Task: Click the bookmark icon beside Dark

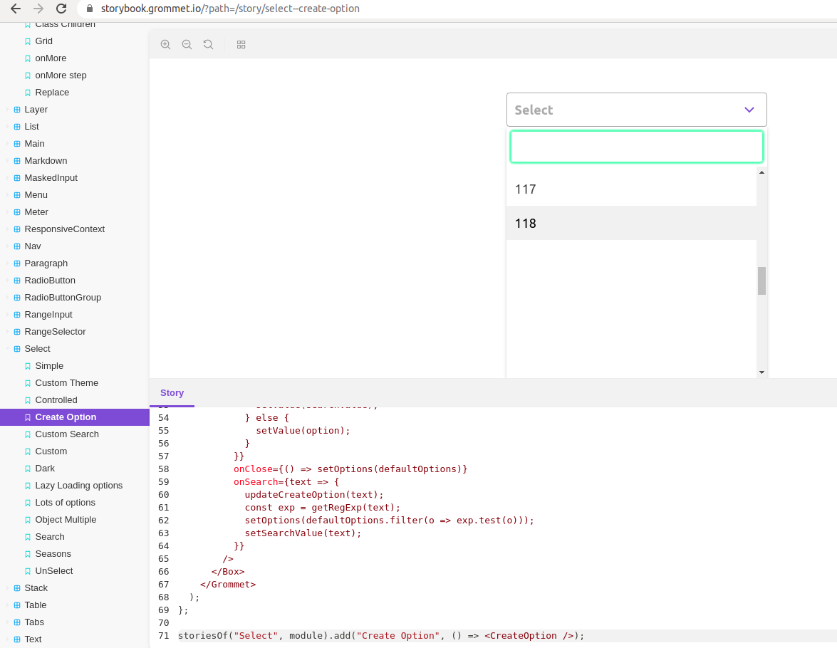Action: pyautogui.click(x=28, y=468)
